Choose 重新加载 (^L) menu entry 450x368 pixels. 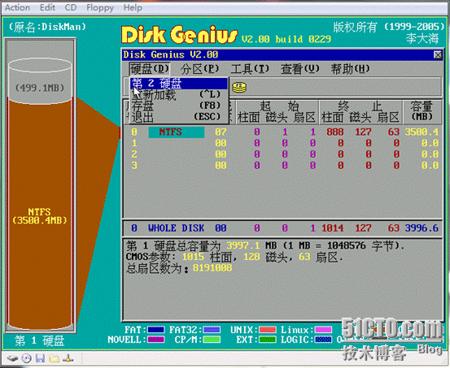click(x=179, y=94)
